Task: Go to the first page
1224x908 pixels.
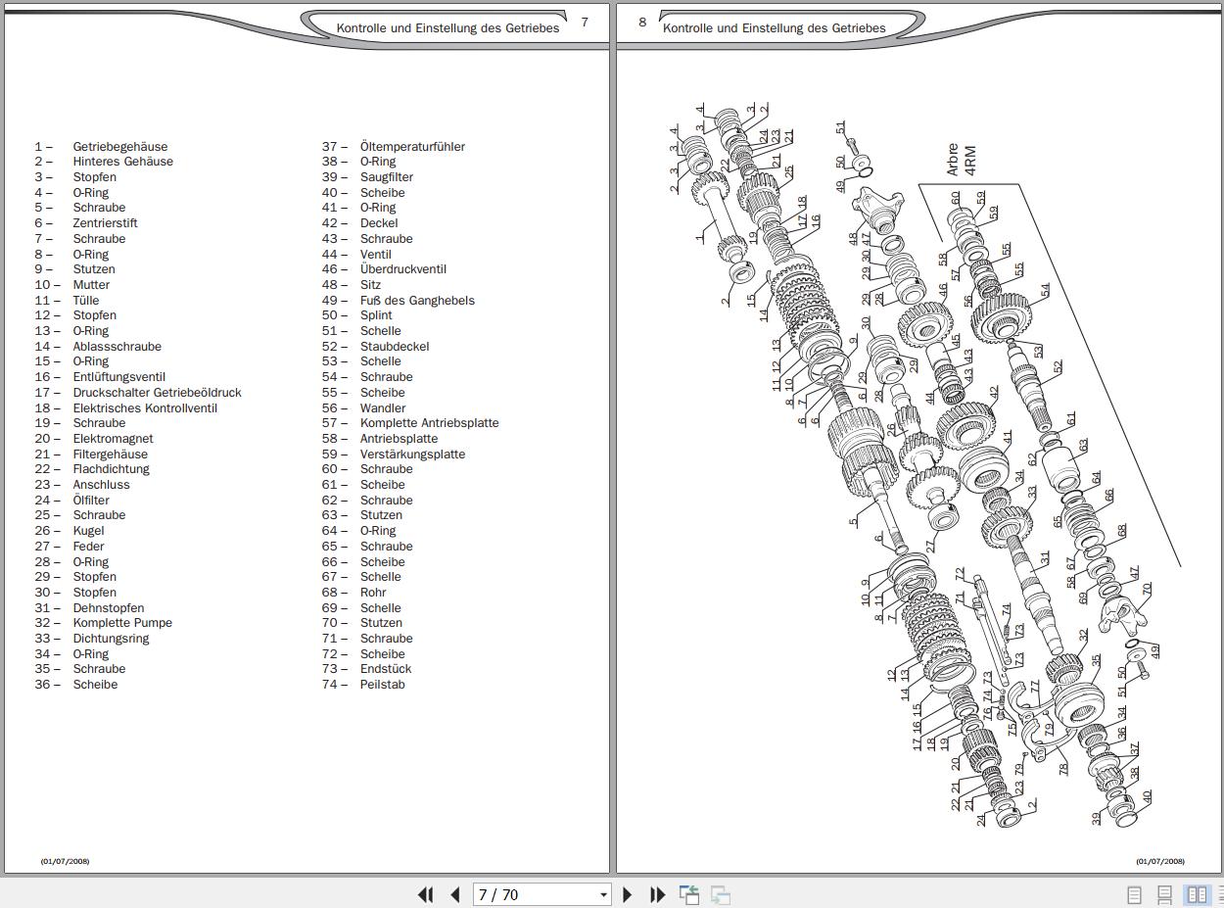Action: point(426,894)
